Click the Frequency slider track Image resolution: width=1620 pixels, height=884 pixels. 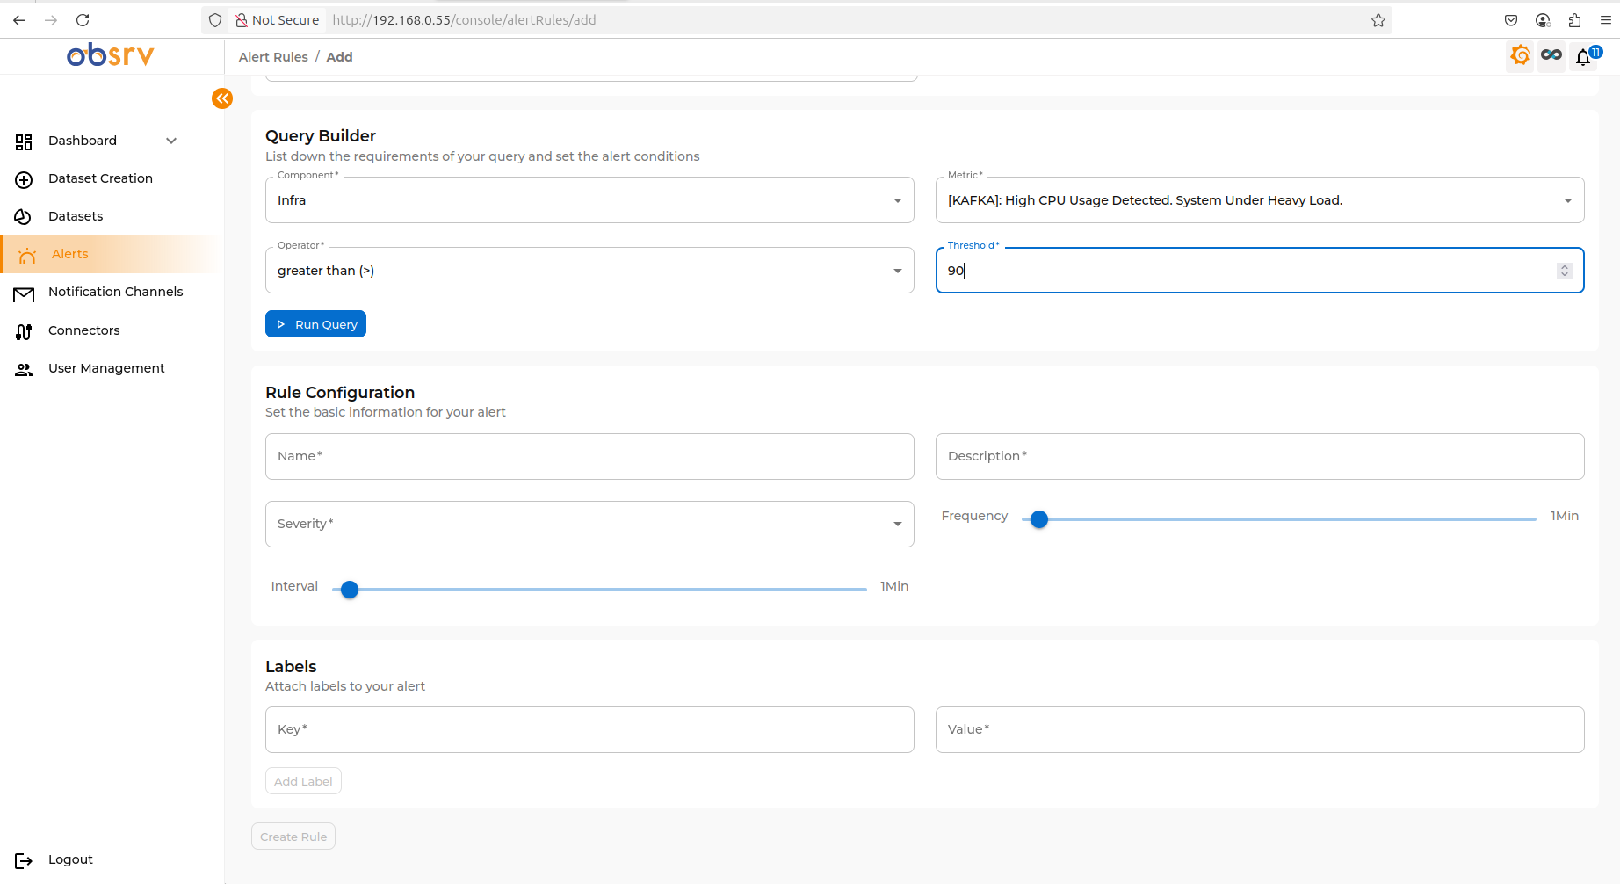coord(1279,519)
